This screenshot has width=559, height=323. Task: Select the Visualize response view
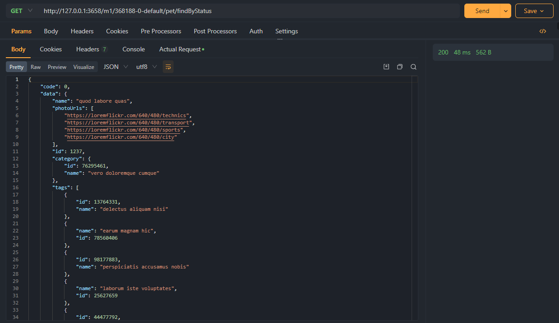pyautogui.click(x=84, y=67)
